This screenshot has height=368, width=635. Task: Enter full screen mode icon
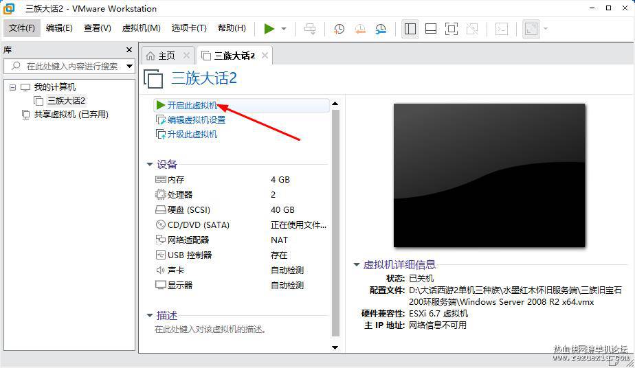[x=451, y=29]
